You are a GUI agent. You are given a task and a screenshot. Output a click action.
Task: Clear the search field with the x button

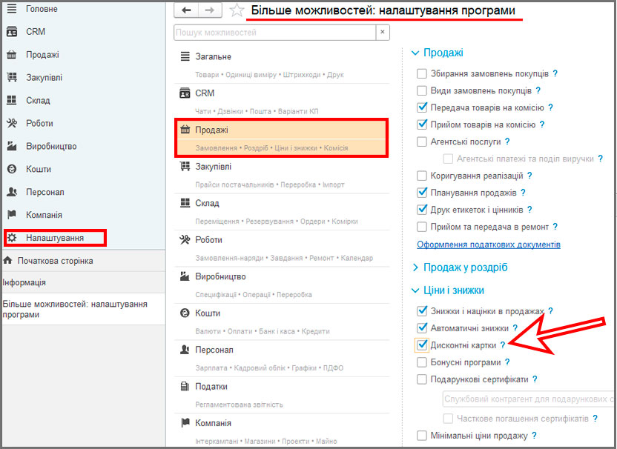[382, 33]
